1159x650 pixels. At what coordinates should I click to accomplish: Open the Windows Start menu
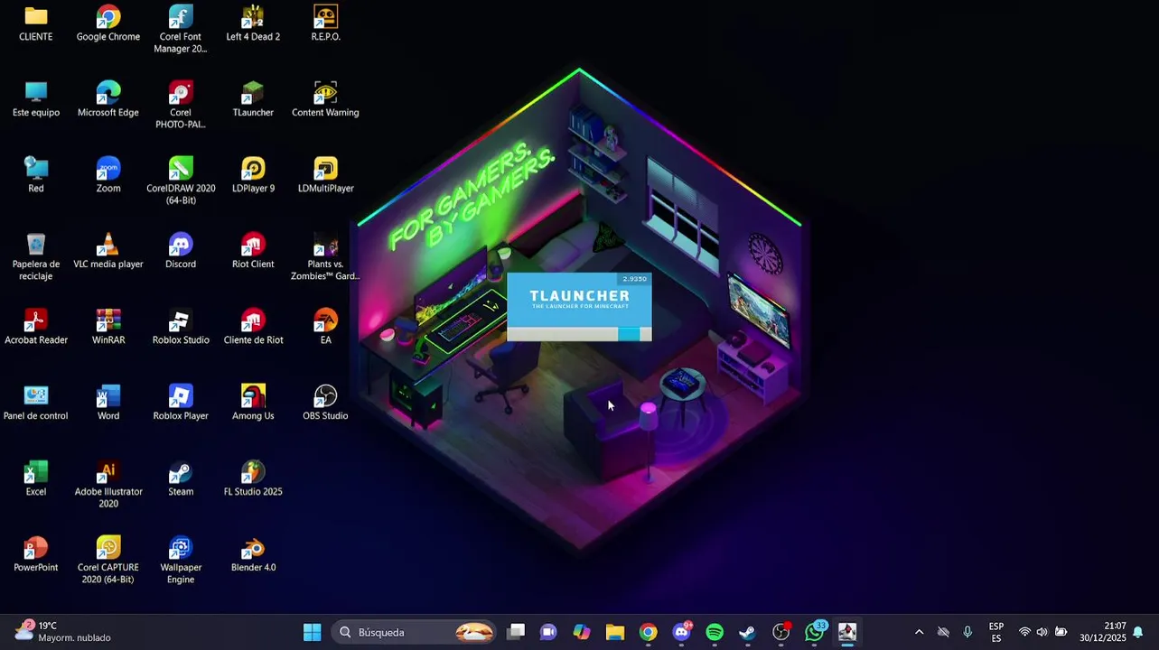(x=313, y=632)
